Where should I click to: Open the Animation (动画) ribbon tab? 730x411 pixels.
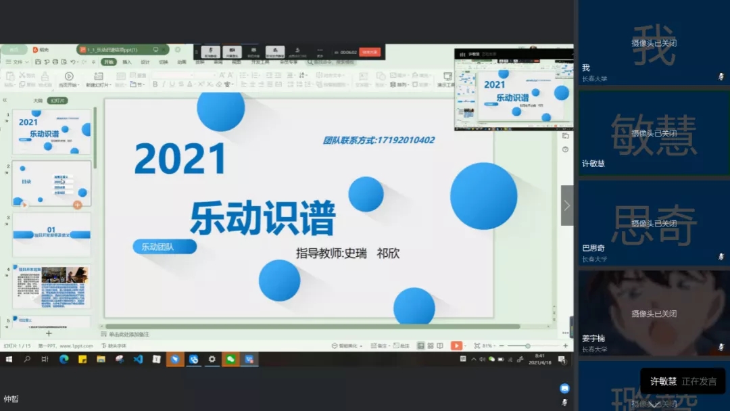(x=182, y=62)
